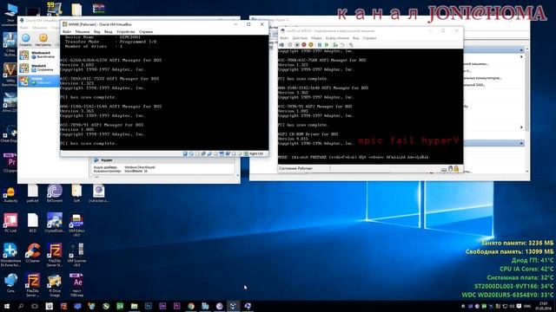The height and width of the screenshot is (312, 556).
Task: Open the R-Drive Image desktop shortcut
Action: (x=55, y=285)
